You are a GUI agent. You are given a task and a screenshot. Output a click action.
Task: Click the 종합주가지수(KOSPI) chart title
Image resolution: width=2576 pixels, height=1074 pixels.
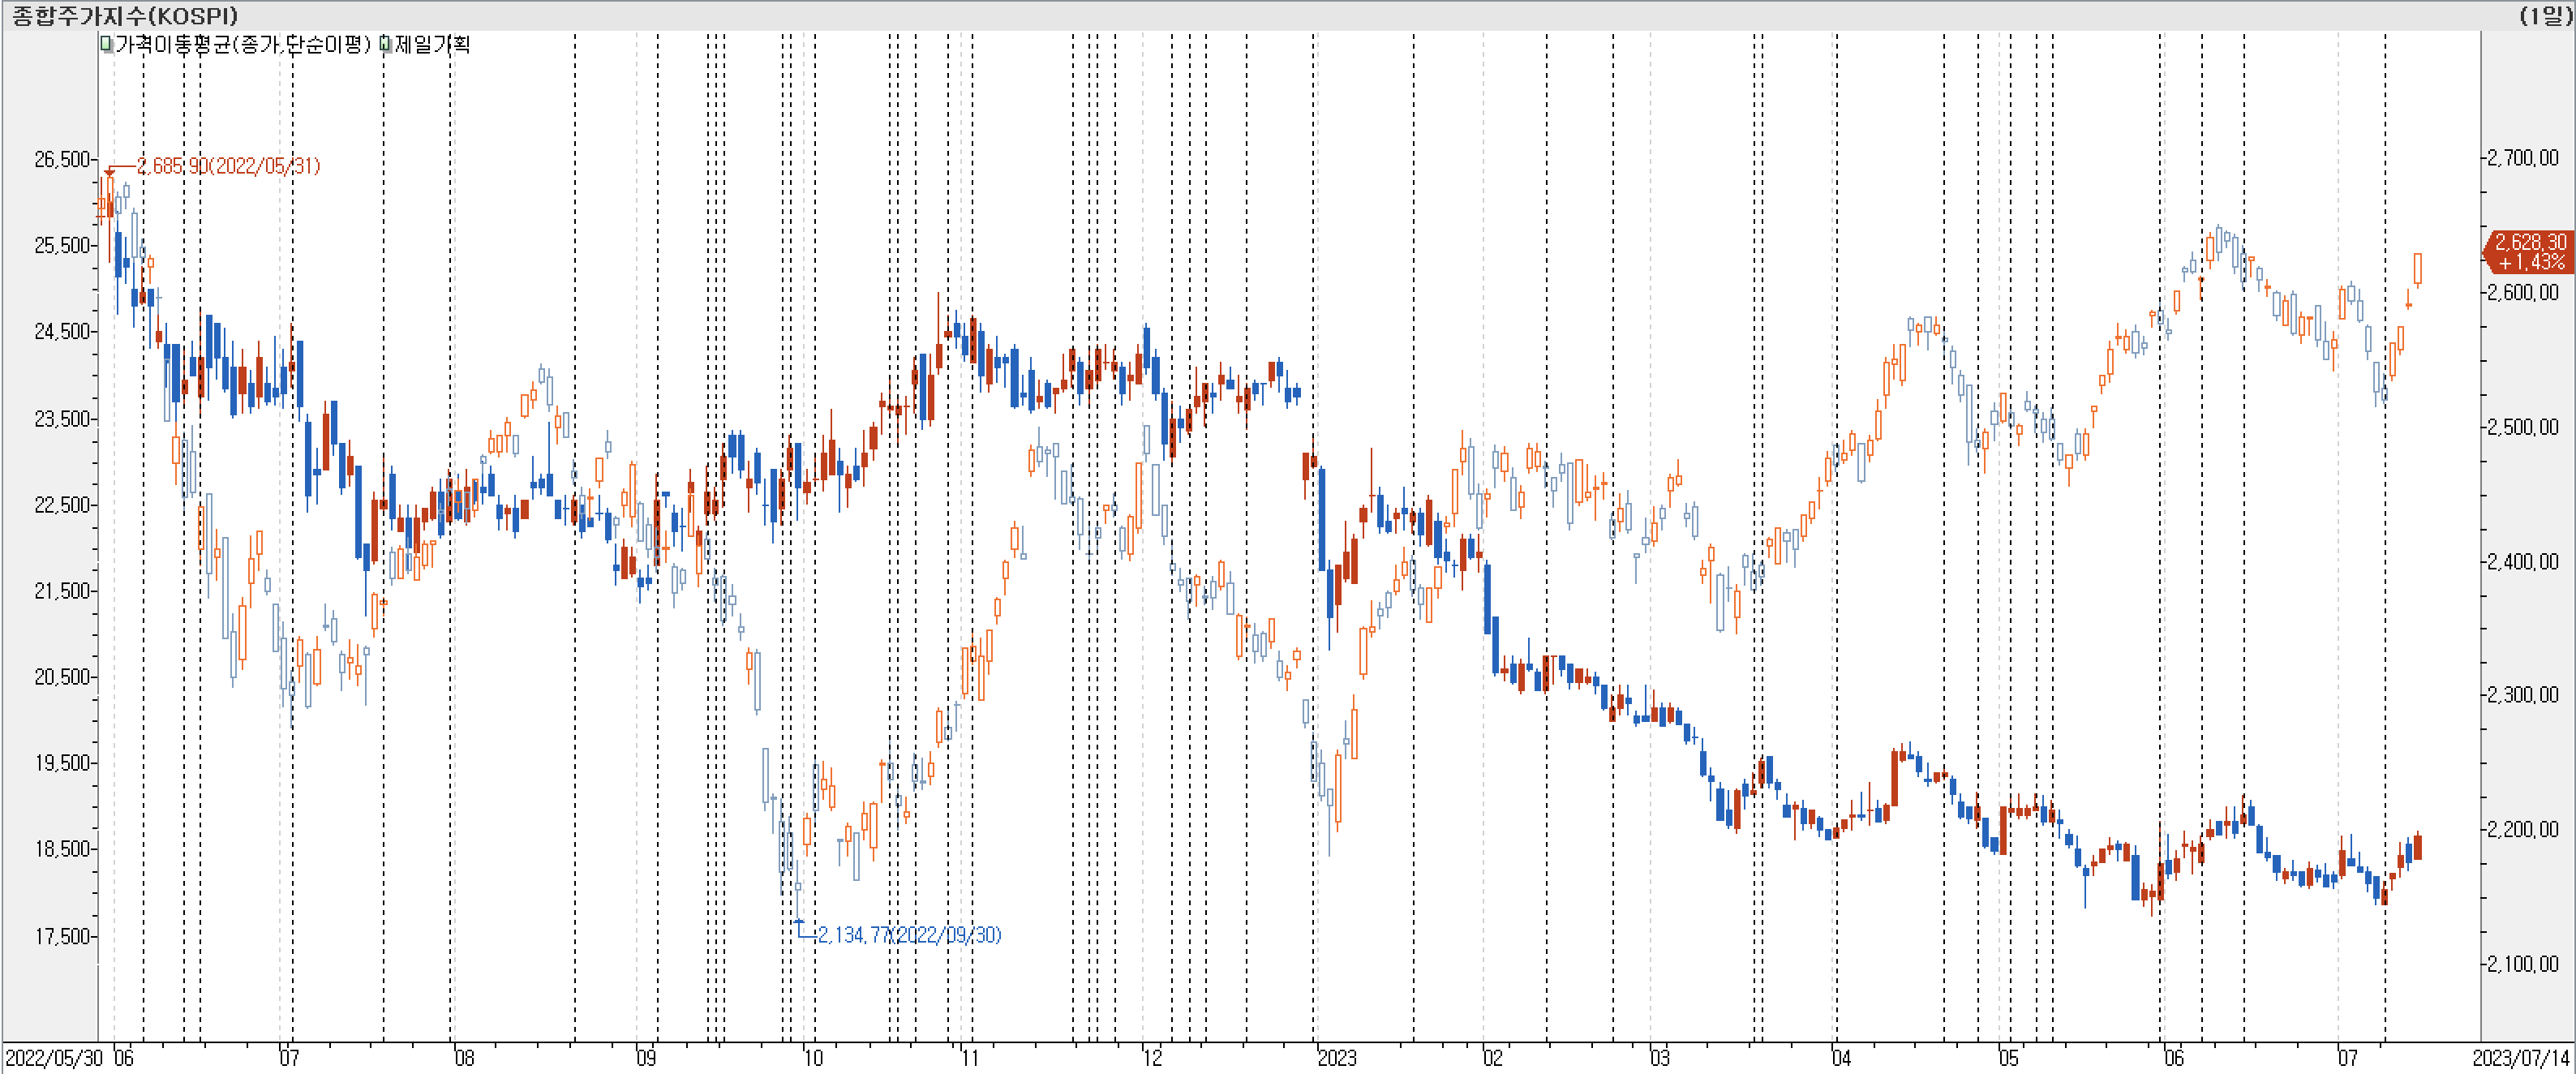(125, 15)
